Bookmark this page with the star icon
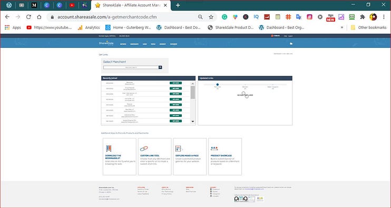Screen dimensions: 391x208 coord(211,17)
